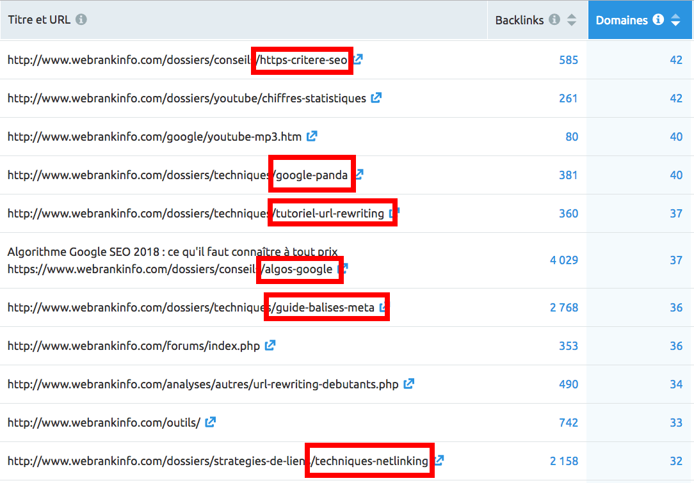Open backlinks count 2 158
The image size is (694, 483).
(x=564, y=461)
